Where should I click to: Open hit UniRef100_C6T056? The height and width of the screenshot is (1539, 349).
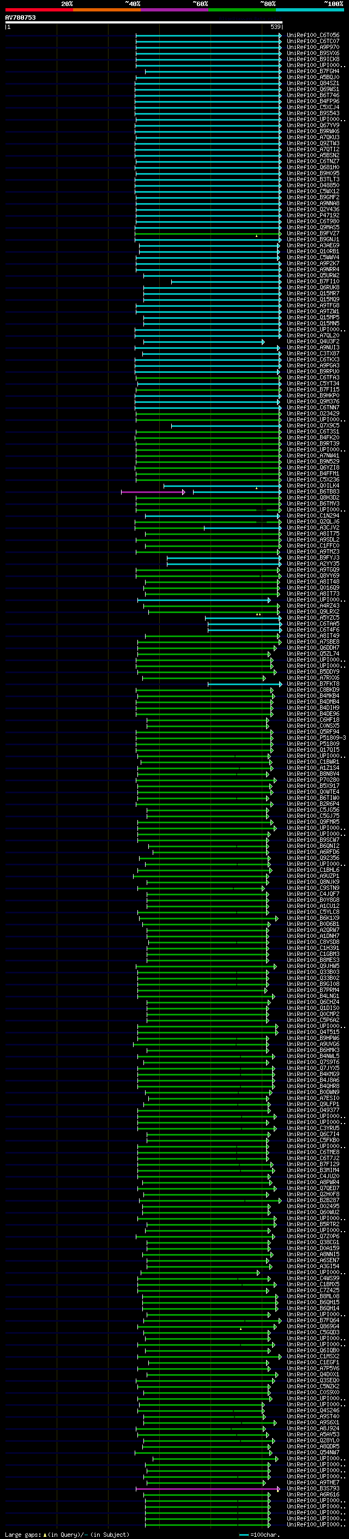tap(312, 35)
